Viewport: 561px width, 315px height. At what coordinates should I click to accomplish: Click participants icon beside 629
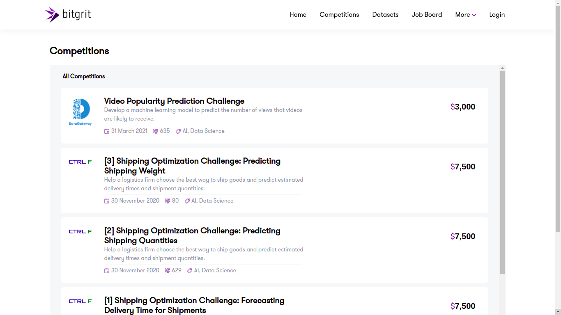tap(168, 271)
